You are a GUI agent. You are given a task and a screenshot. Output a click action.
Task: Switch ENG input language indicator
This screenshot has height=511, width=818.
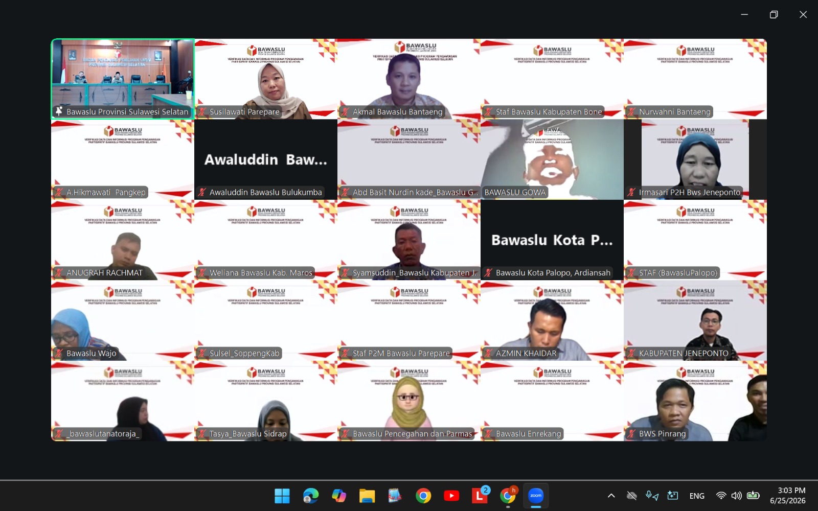697,496
